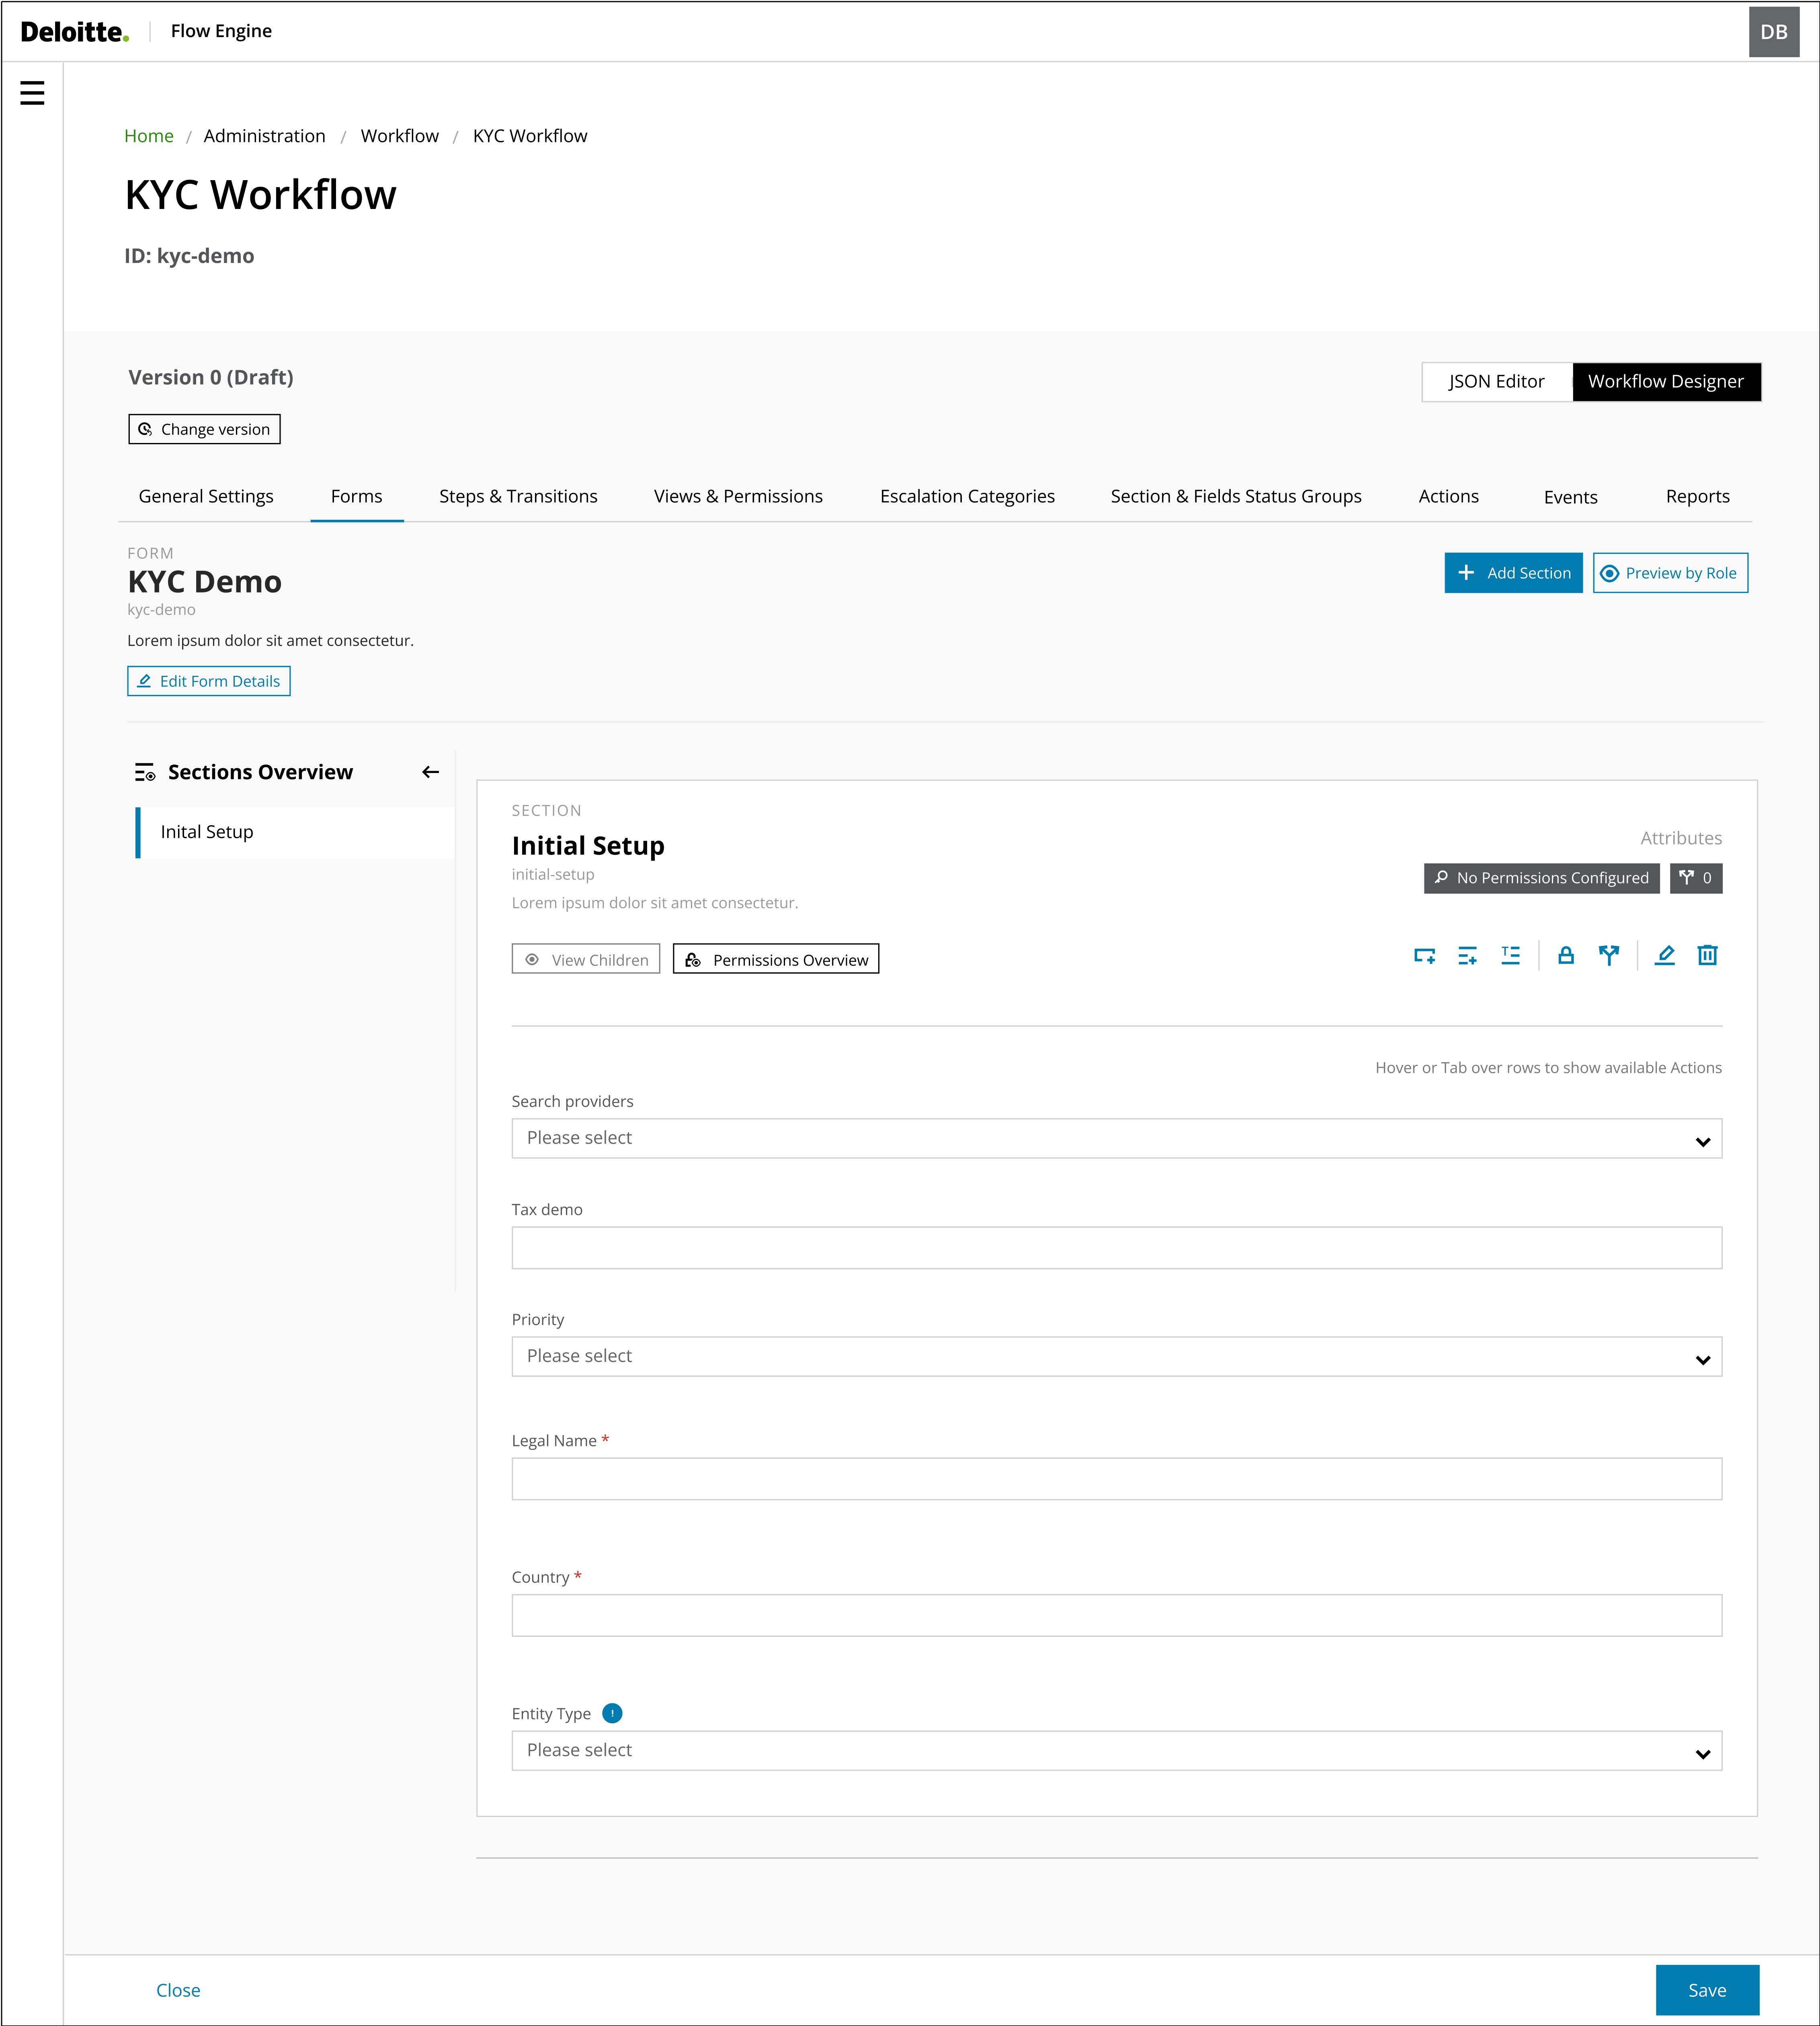Click the Add Section button
Viewport: 1820px width, 2026px height.
click(x=1512, y=573)
